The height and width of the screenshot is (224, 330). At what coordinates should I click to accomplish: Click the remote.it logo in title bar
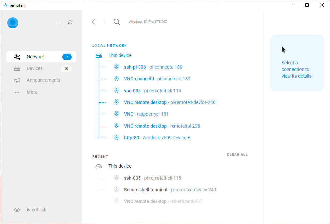coord(6,5)
